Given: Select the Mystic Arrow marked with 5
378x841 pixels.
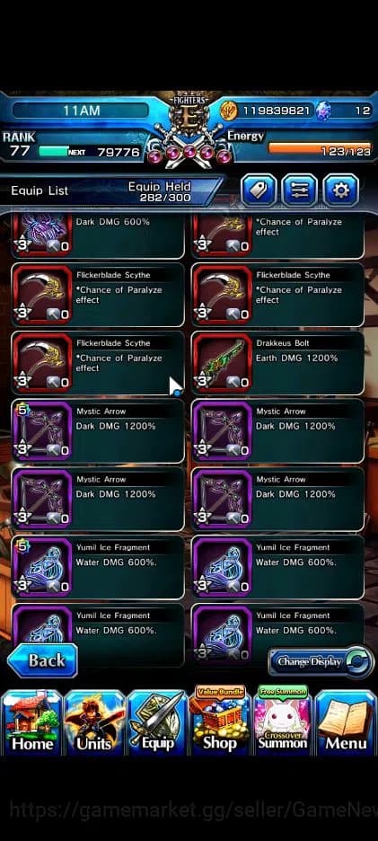Looking at the screenshot, I should tap(98, 431).
